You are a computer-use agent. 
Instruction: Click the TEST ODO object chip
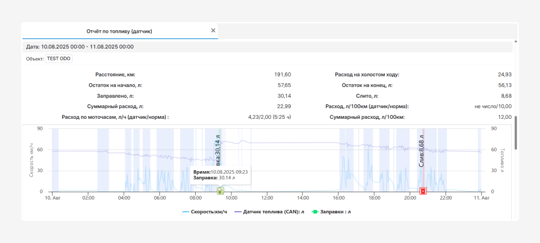(58, 58)
